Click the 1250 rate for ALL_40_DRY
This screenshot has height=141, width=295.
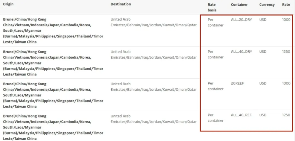pyautogui.click(x=286, y=52)
